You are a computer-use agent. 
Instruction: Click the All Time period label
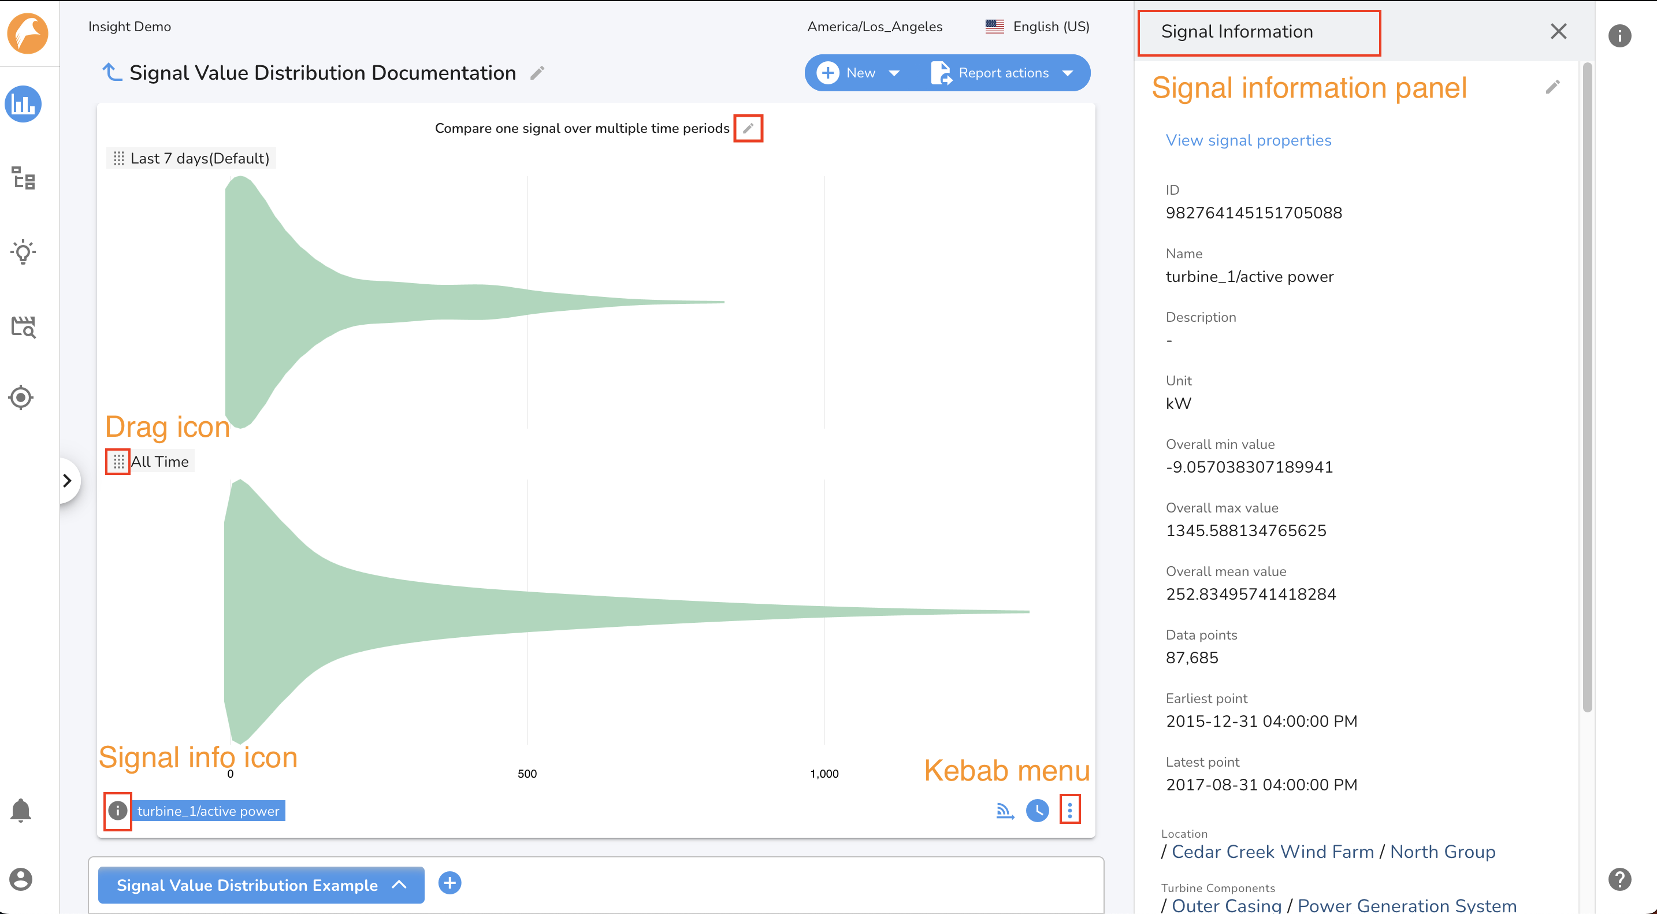pos(159,461)
